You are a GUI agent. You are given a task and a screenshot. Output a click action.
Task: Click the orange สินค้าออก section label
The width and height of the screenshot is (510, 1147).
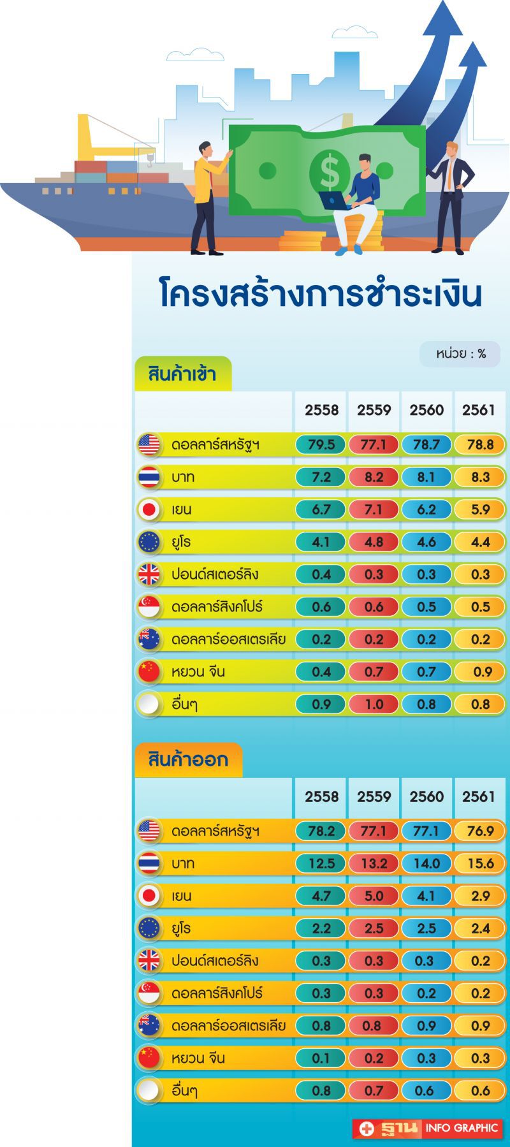(188, 760)
